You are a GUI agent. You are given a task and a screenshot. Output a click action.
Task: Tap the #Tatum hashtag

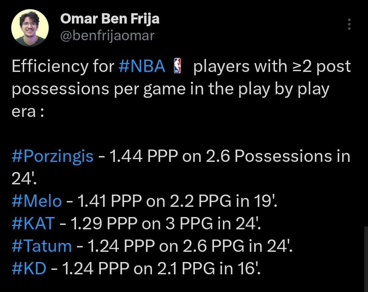tap(42, 246)
